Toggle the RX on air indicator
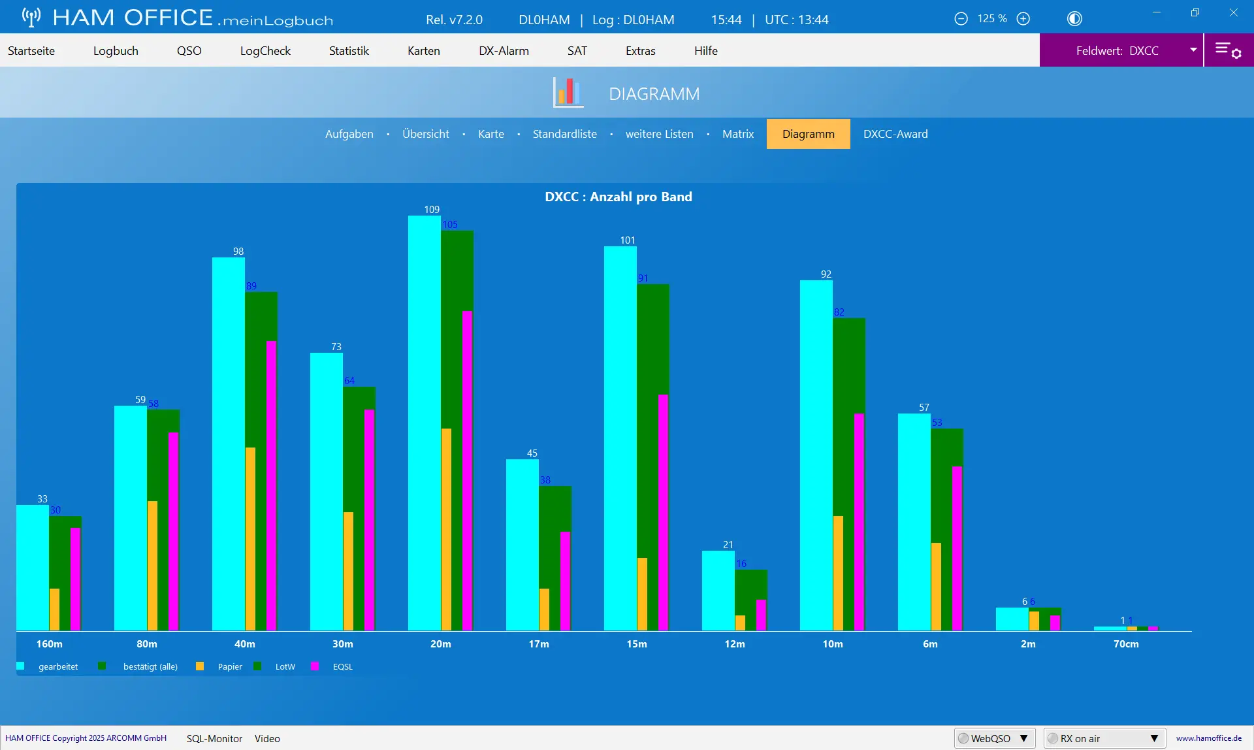This screenshot has height=750, width=1254. [1053, 738]
